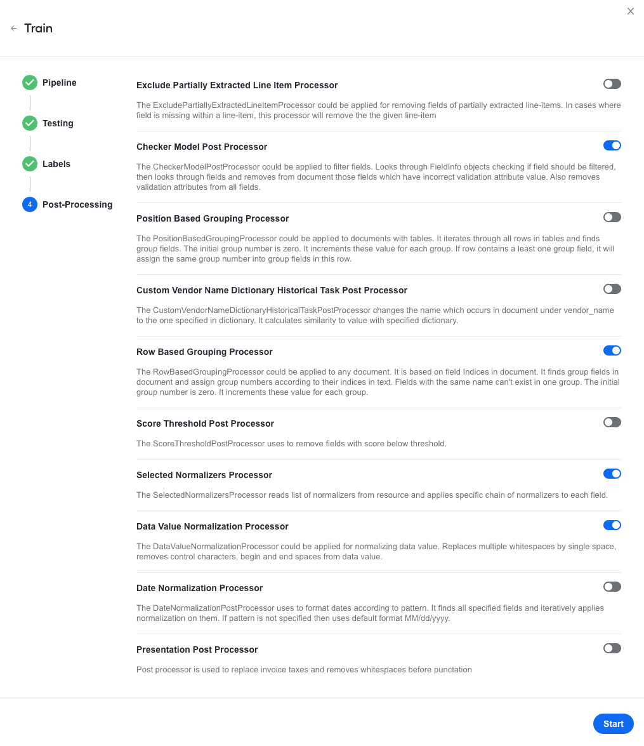Image resolution: width=644 pixels, height=746 pixels.
Task: Turn on Presentation Post Processor
Action: (x=612, y=648)
